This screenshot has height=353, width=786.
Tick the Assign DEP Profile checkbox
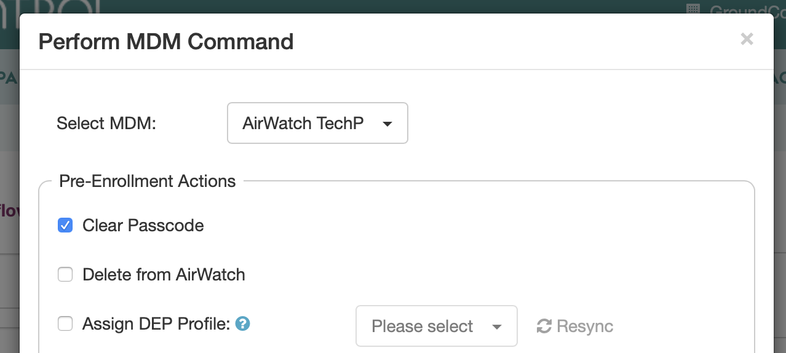pyautogui.click(x=65, y=323)
